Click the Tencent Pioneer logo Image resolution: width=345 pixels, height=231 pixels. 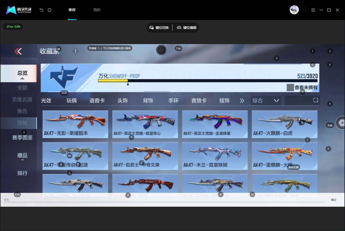pos(19,10)
